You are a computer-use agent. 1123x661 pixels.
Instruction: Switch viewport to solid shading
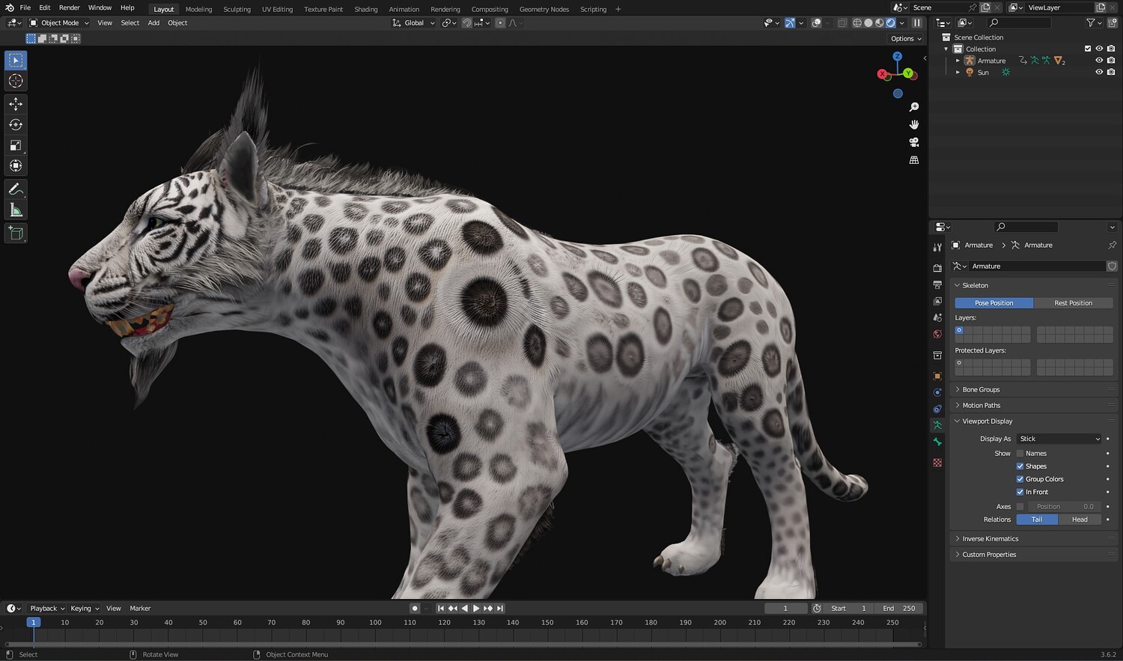868,23
